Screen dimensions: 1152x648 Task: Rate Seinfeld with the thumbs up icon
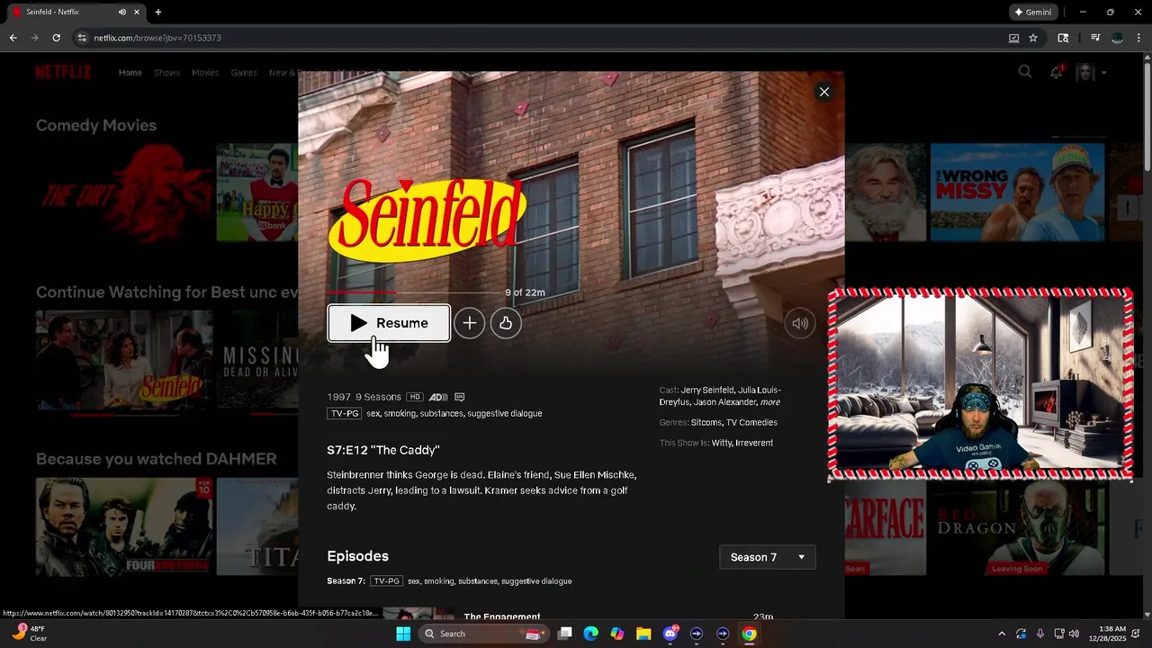tap(506, 323)
